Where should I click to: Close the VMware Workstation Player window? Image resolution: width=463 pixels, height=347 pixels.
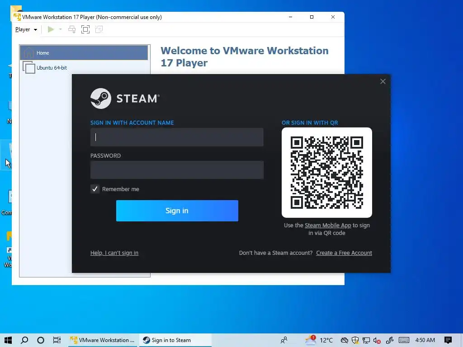coord(333,17)
